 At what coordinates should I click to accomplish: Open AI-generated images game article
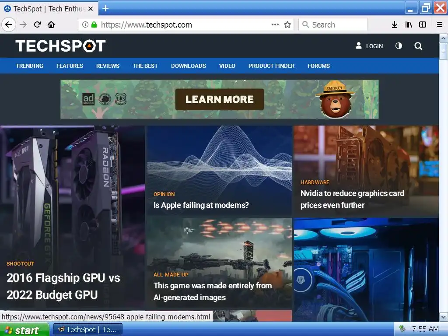213,291
